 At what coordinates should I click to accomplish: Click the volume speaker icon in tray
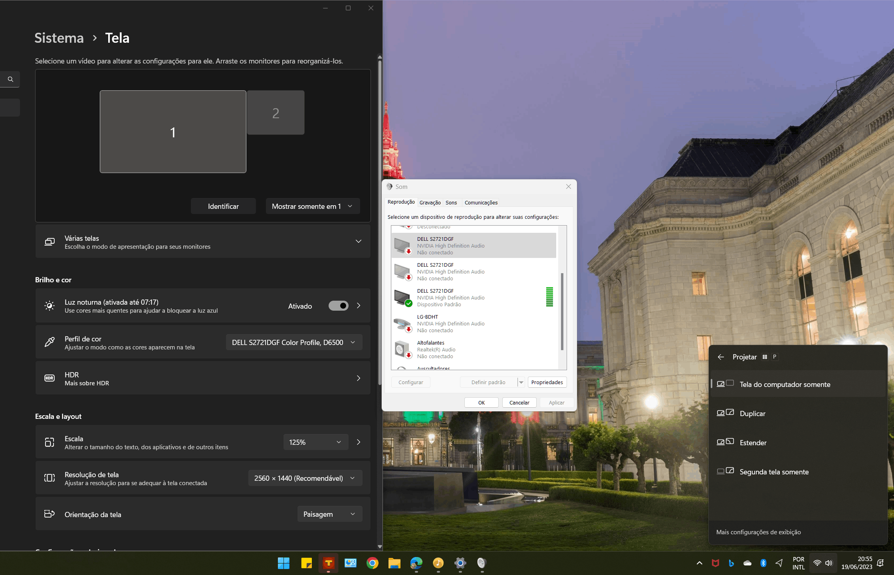tap(829, 563)
